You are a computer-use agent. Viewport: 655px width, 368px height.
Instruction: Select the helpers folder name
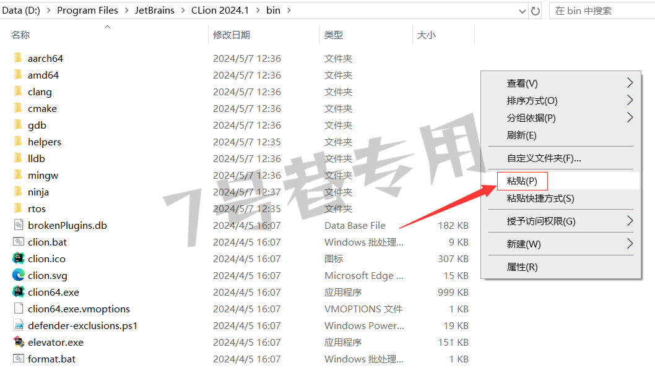coord(45,142)
